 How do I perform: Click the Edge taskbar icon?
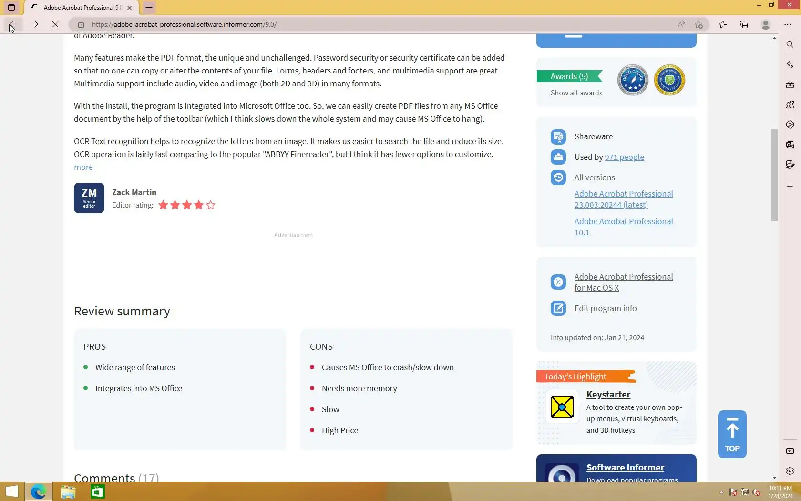pos(38,491)
